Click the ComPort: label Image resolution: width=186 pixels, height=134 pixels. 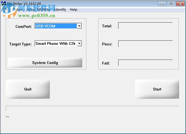click(x=24, y=27)
